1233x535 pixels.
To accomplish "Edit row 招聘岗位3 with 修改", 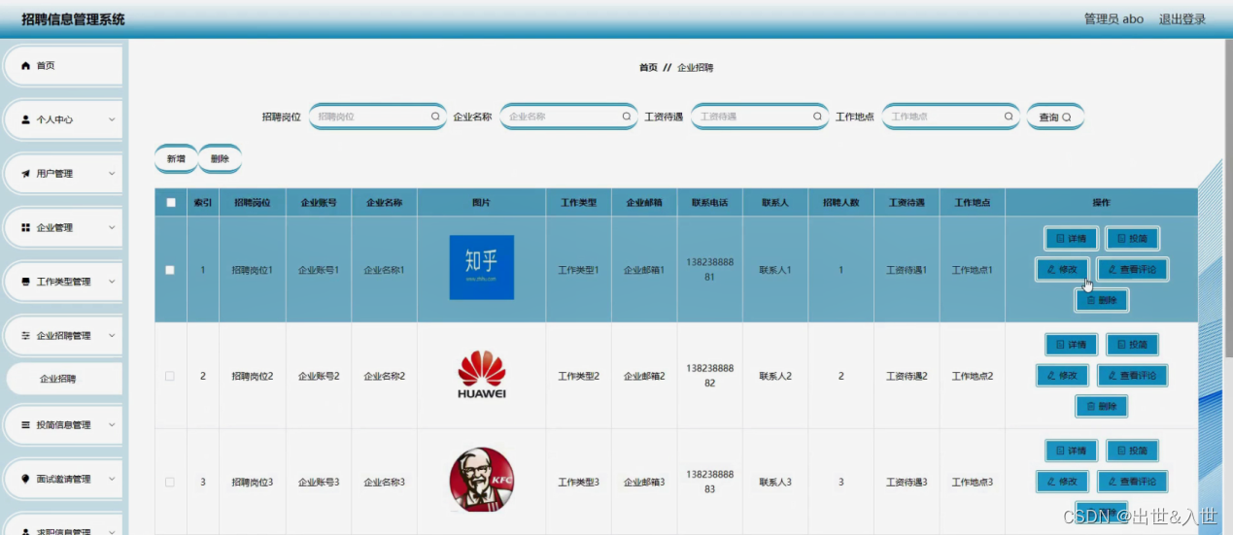I will pos(1062,482).
